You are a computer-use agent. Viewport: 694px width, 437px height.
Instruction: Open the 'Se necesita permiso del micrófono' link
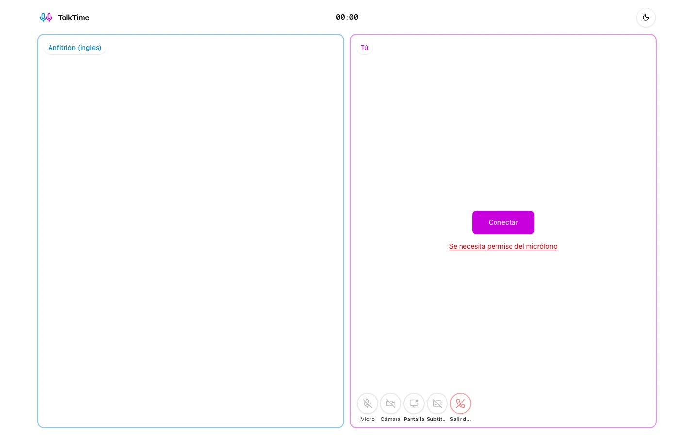[x=503, y=246]
